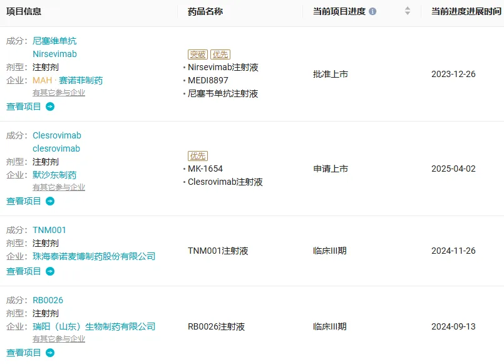
Task: Click the 优先 tag above MK-1654
Action: click(x=198, y=156)
